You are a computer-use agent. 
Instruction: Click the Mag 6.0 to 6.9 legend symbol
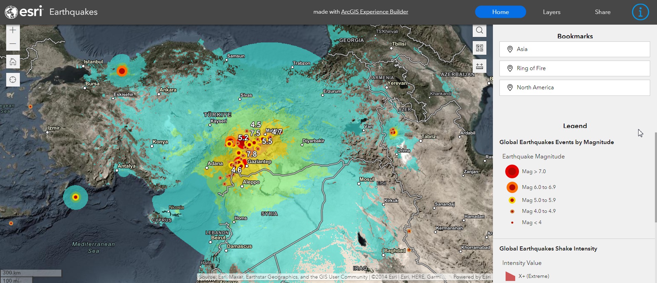(512, 187)
